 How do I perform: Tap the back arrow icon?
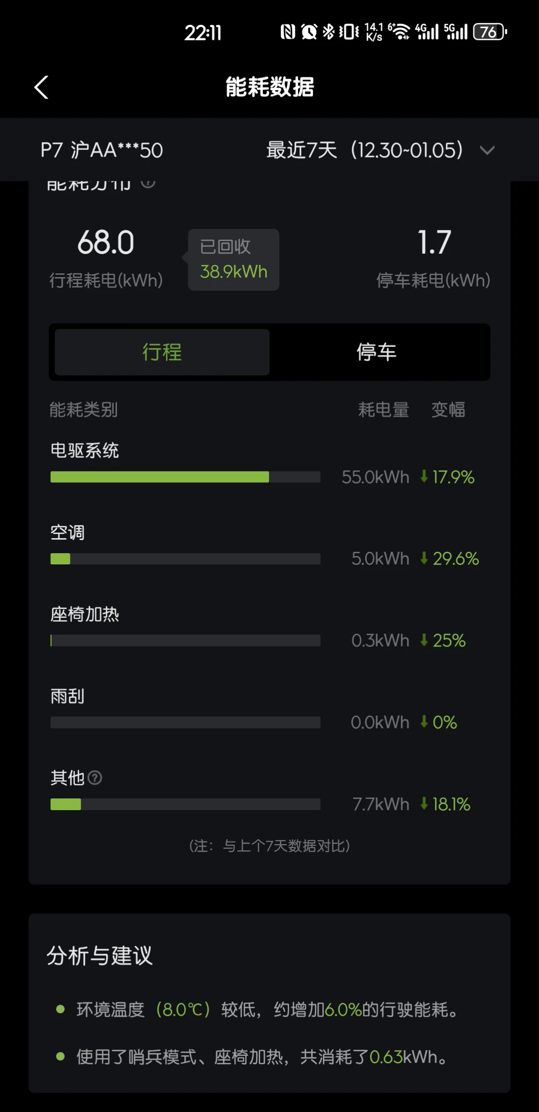[x=41, y=87]
